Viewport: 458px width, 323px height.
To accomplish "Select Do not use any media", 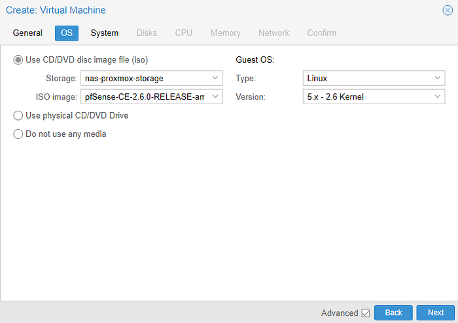I will [18, 134].
